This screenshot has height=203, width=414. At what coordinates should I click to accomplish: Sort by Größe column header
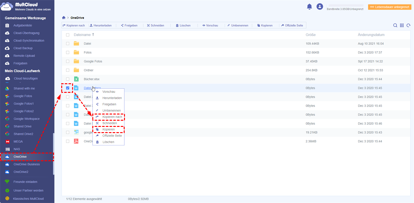click(310, 35)
